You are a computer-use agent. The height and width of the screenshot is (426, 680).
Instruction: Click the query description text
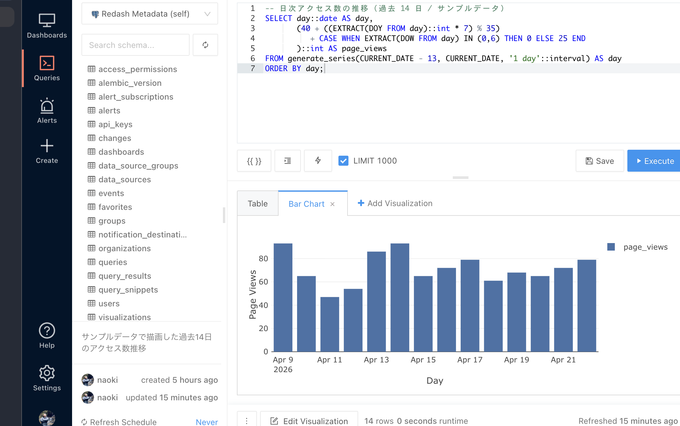(147, 342)
